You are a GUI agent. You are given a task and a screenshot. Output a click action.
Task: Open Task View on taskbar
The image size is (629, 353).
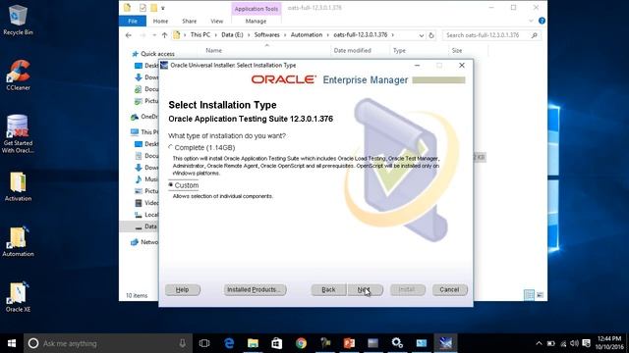tap(204, 343)
